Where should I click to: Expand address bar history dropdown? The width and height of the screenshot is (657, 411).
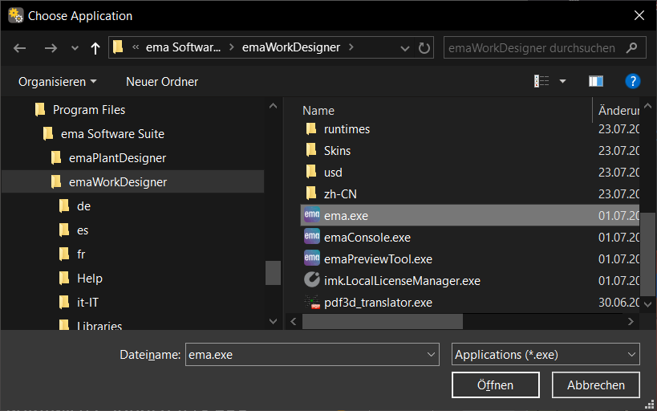(x=405, y=48)
